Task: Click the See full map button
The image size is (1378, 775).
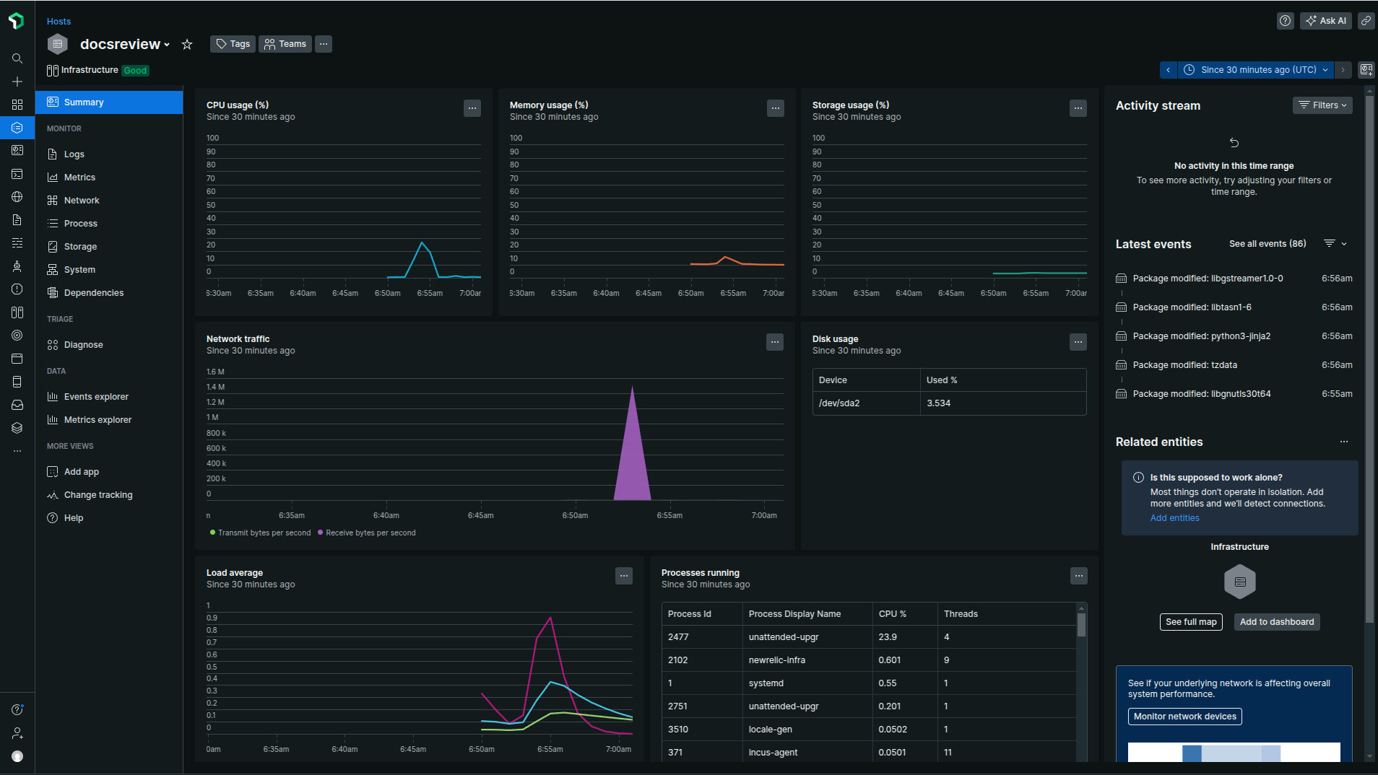Action: click(1191, 622)
